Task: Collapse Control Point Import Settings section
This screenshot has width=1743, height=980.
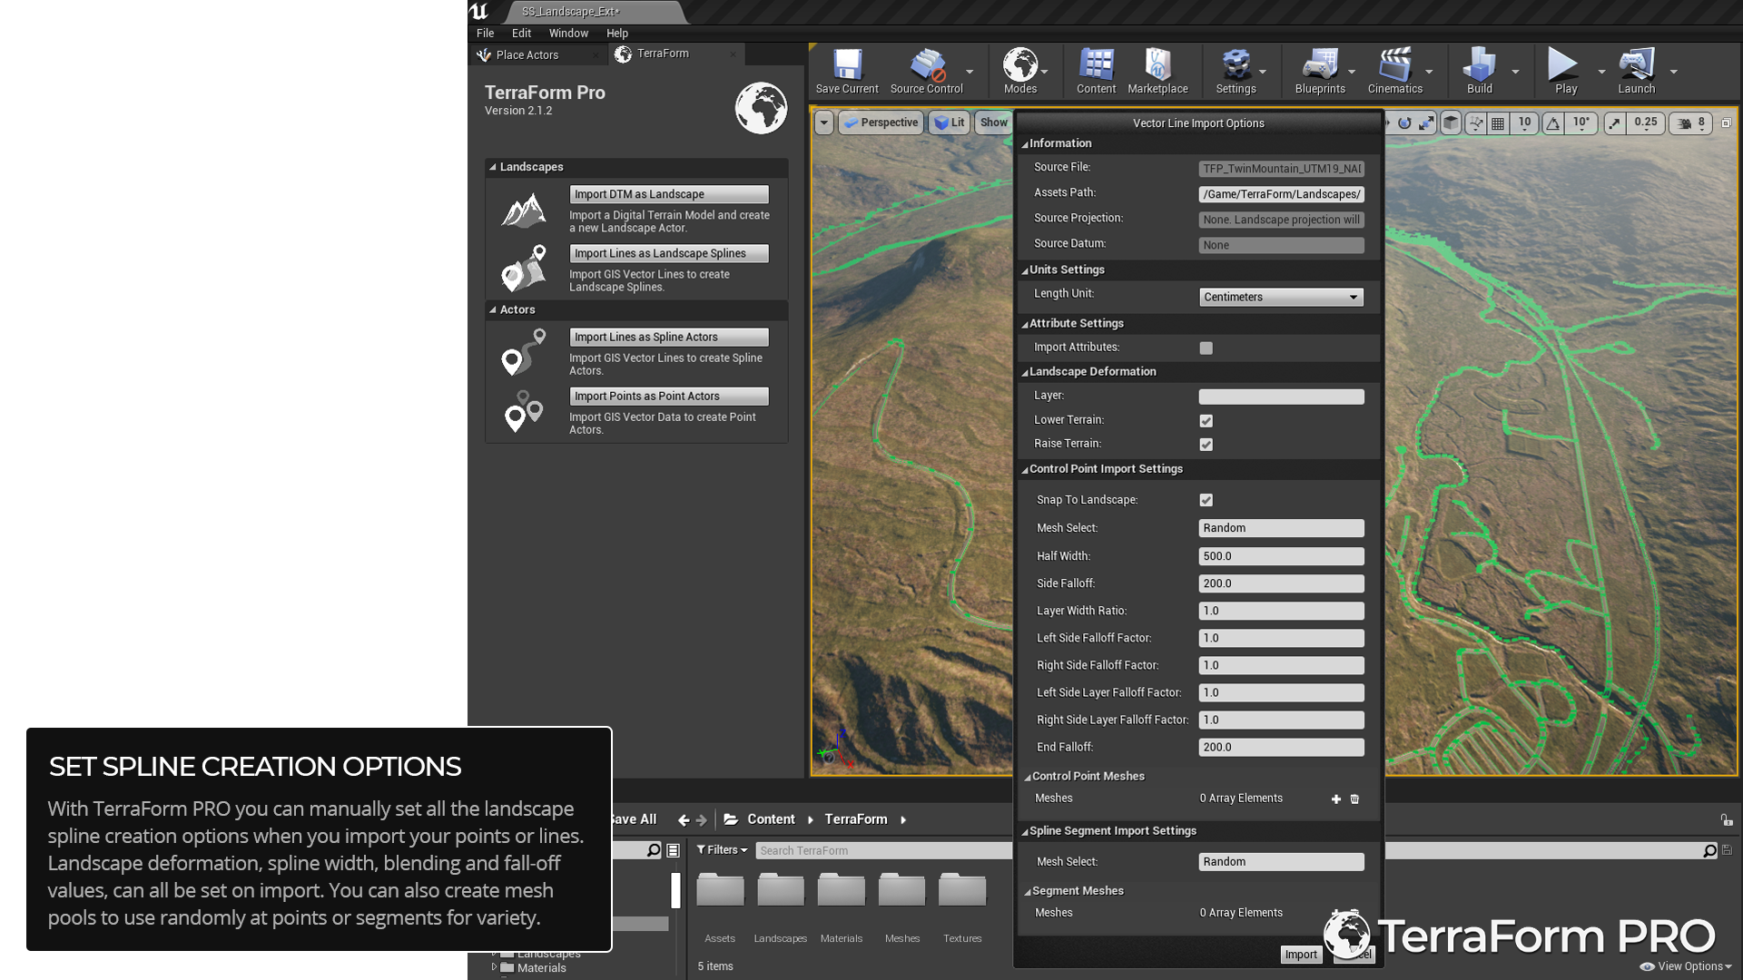Action: point(1025,470)
